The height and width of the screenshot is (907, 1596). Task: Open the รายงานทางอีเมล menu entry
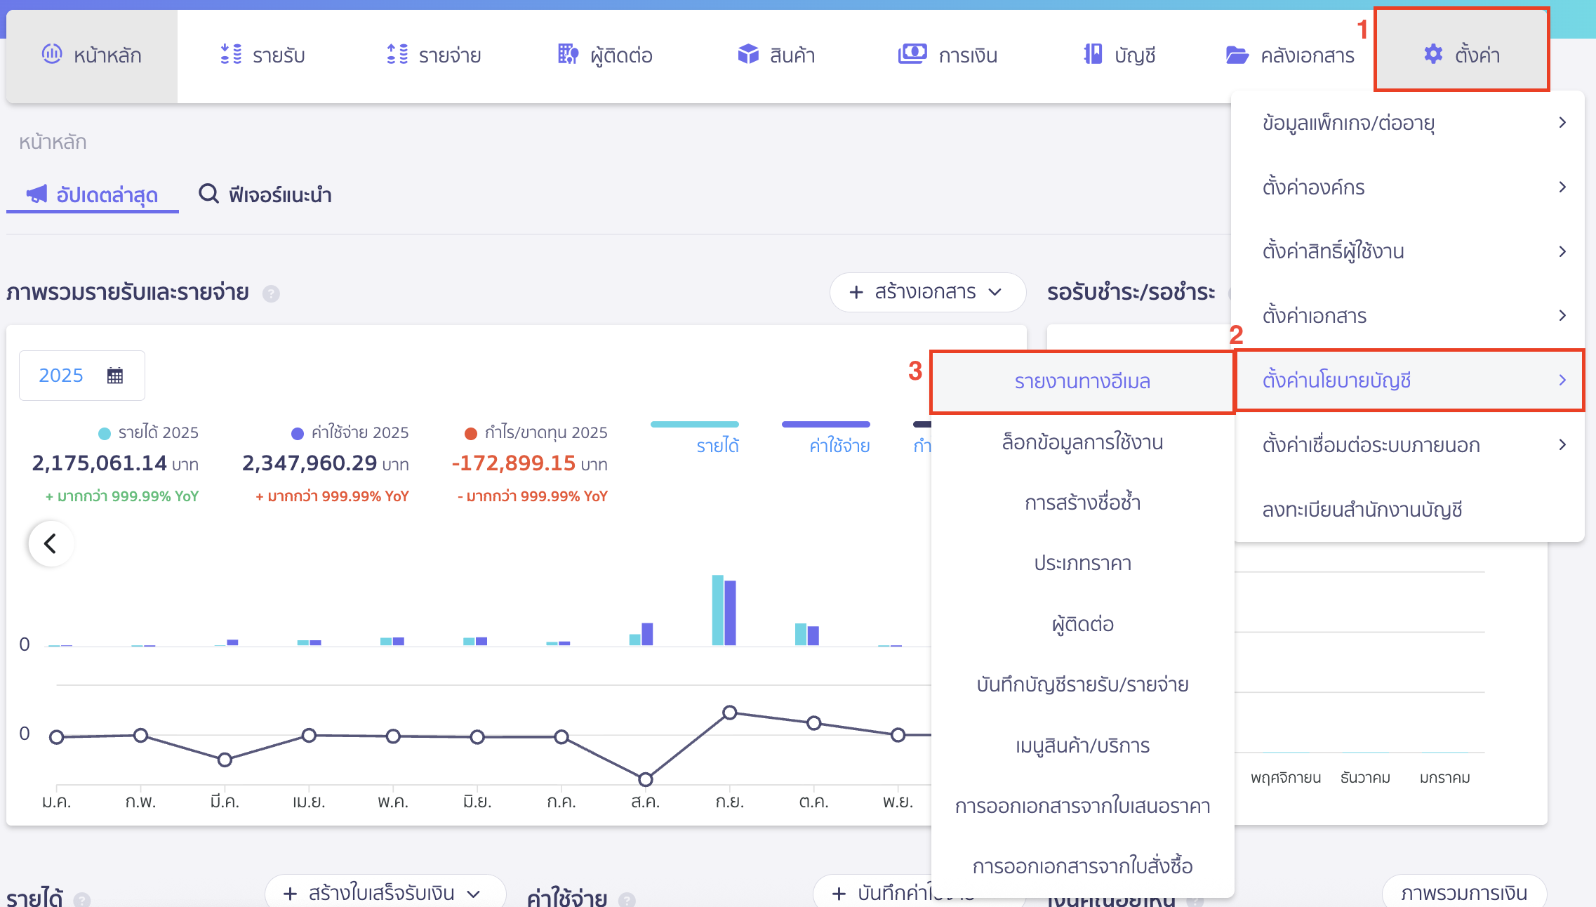pos(1082,381)
